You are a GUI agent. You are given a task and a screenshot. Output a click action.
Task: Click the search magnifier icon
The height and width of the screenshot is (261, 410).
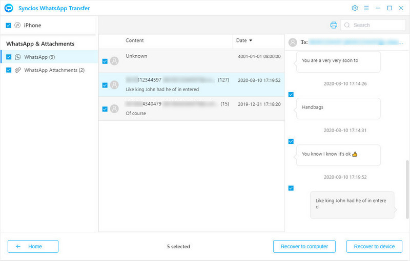tap(347, 25)
